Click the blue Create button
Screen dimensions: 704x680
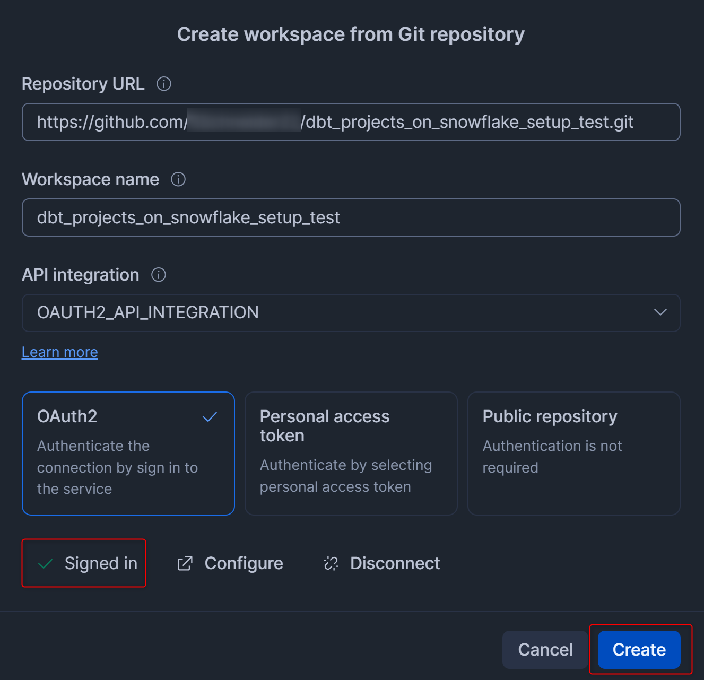(639, 650)
